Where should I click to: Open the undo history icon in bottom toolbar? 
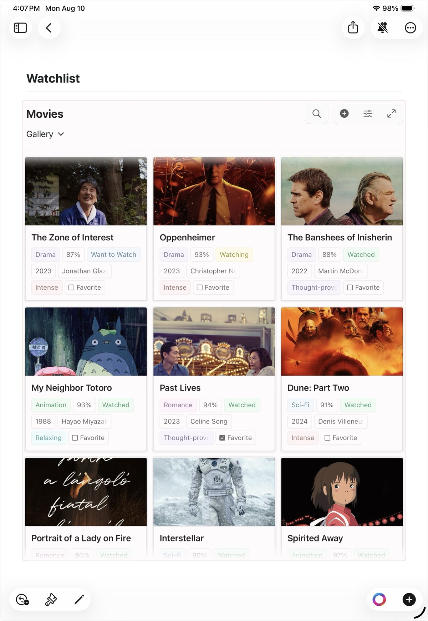coord(22,600)
